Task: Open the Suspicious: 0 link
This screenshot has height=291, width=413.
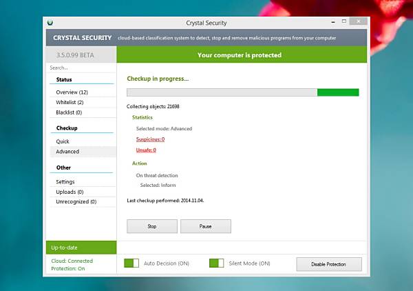Action: point(150,139)
